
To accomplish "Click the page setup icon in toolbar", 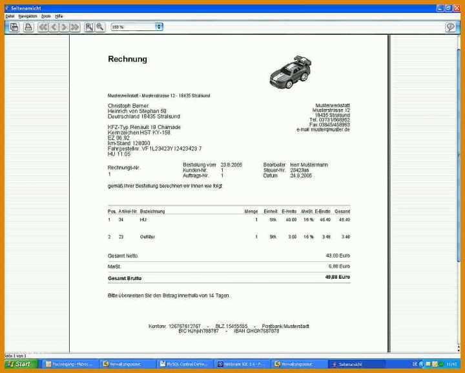I will tap(14, 27).
